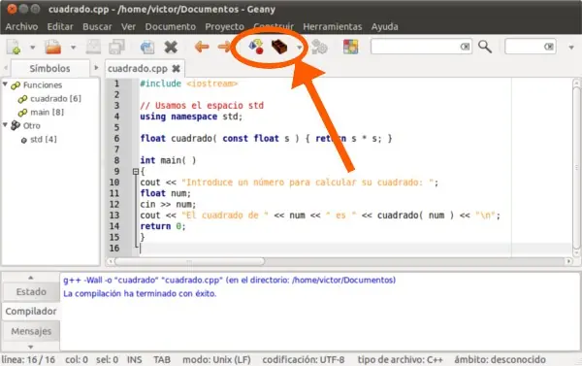Click the editor vertical scrollbar
This screenshot has width=582, height=366.
click(x=576, y=168)
